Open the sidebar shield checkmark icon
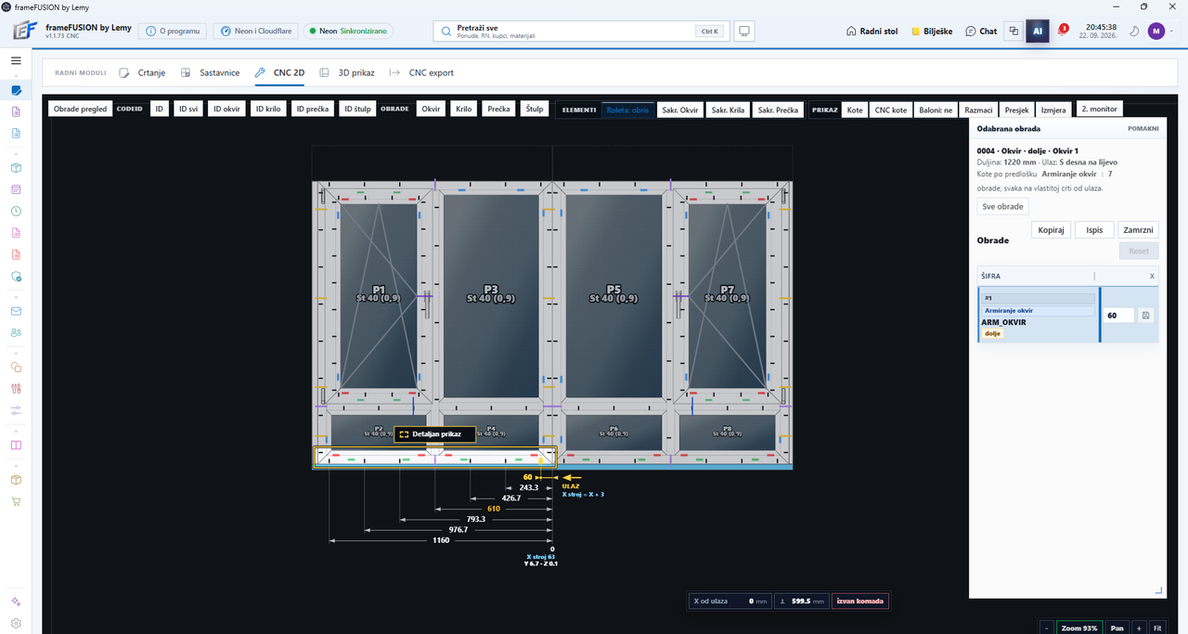 coord(16,276)
